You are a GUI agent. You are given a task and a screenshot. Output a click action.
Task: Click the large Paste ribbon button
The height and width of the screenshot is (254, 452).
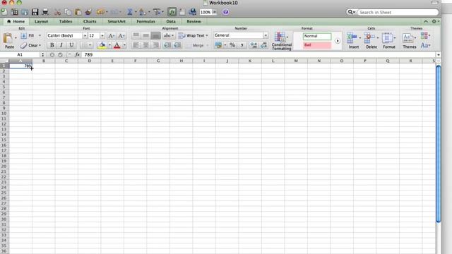[8, 41]
